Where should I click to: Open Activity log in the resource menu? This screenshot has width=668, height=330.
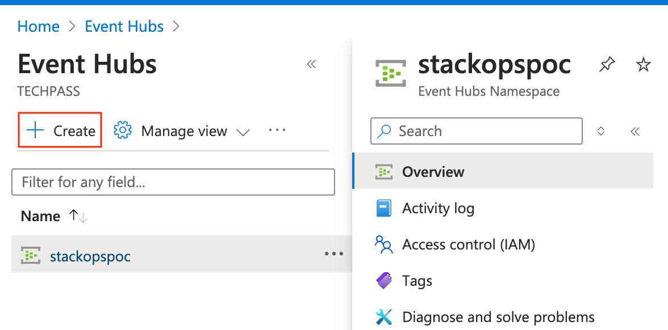(438, 208)
